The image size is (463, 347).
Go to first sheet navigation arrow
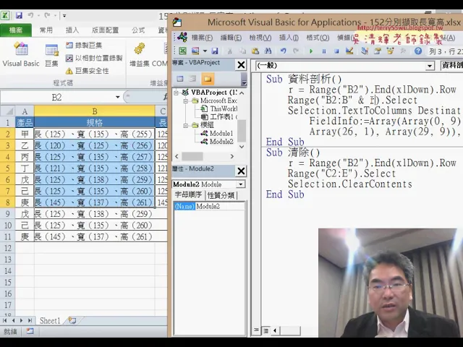click(x=5, y=320)
